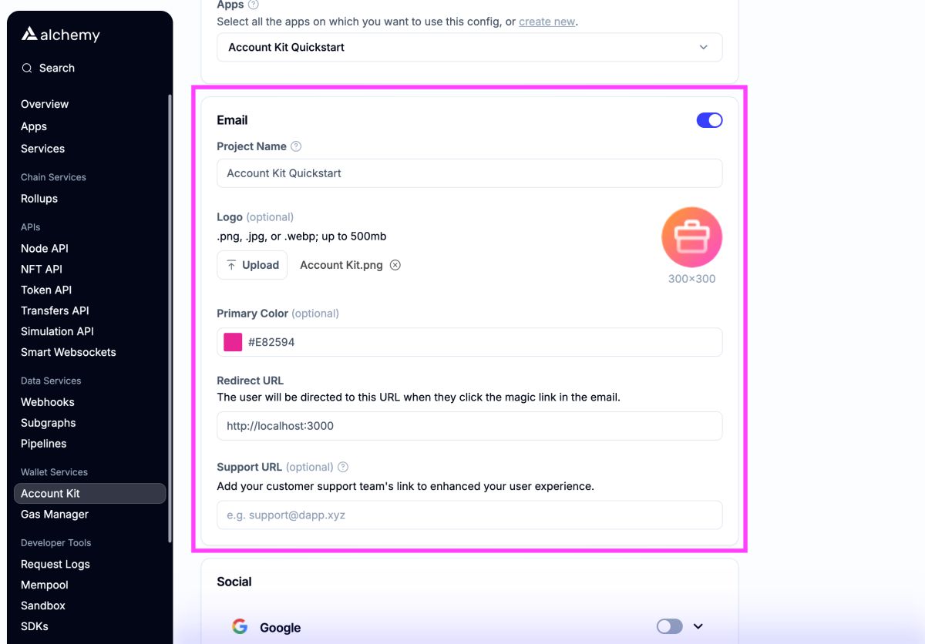Image resolution: width=925 pixels, height=644 pixels.
Task: Click the Support URL help icon
Action: (x=343, y=467)
